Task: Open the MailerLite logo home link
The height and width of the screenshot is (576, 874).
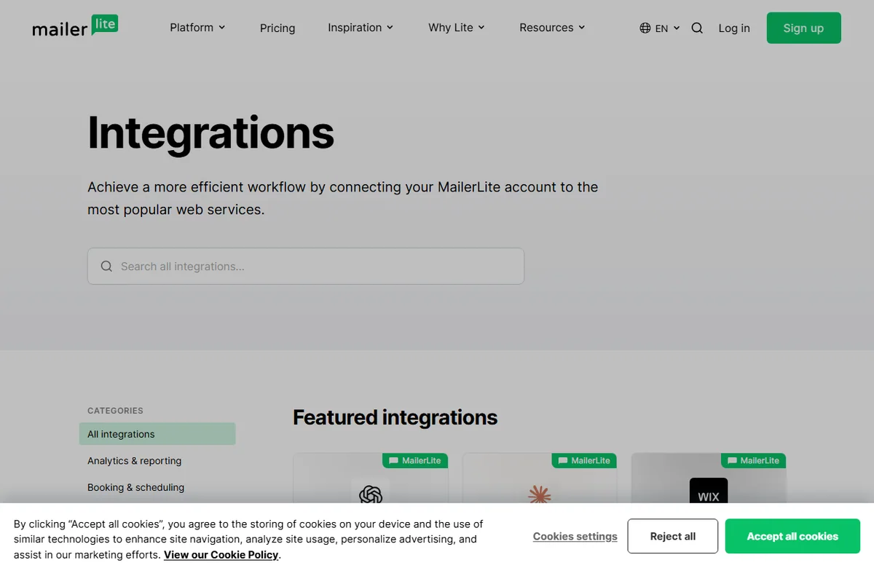Action: pyautogui.click(x=75, y=27)
